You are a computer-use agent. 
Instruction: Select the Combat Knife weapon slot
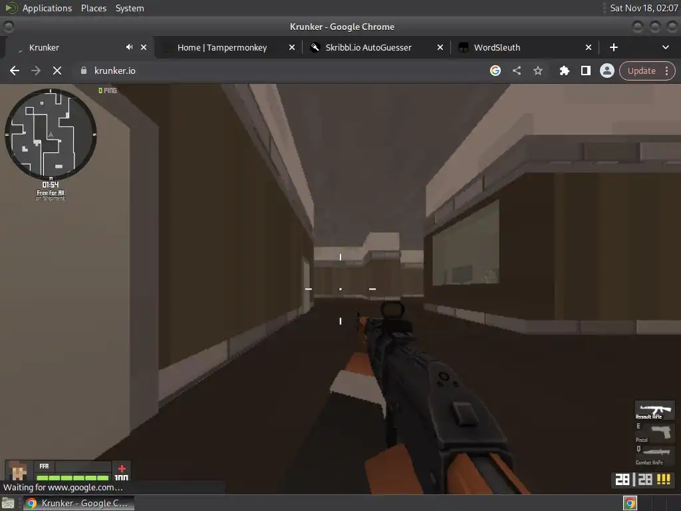tap(655, 455)
